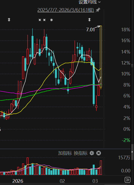Click the 7.01 price label annotation
This screenshot has width=134, height=185.
90,30
